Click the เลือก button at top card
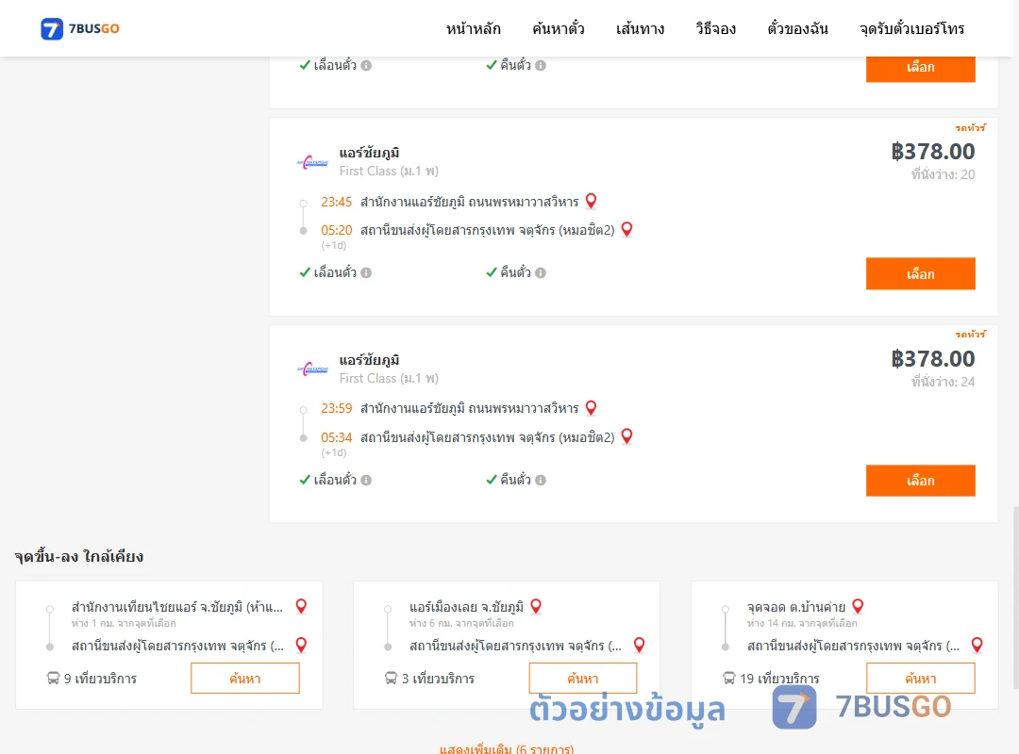Viewport: 1019px width, 754px height. click(920, 68)
